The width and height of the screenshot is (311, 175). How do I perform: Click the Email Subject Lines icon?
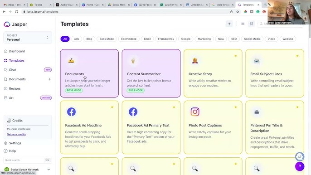pos(257,60)
